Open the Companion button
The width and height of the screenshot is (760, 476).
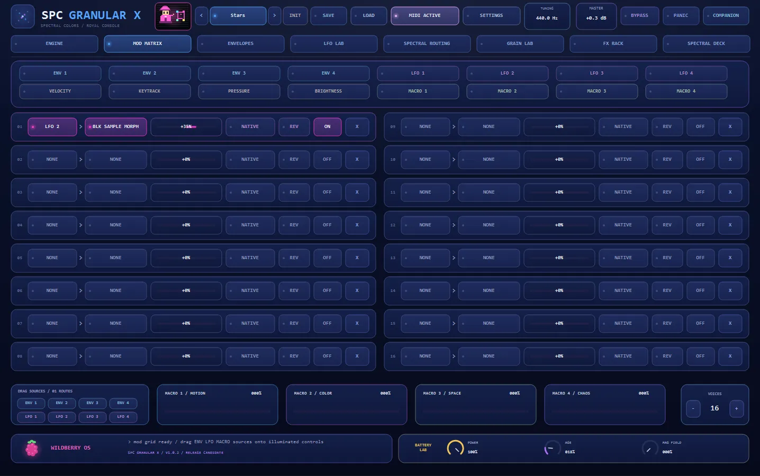[726, 16]
